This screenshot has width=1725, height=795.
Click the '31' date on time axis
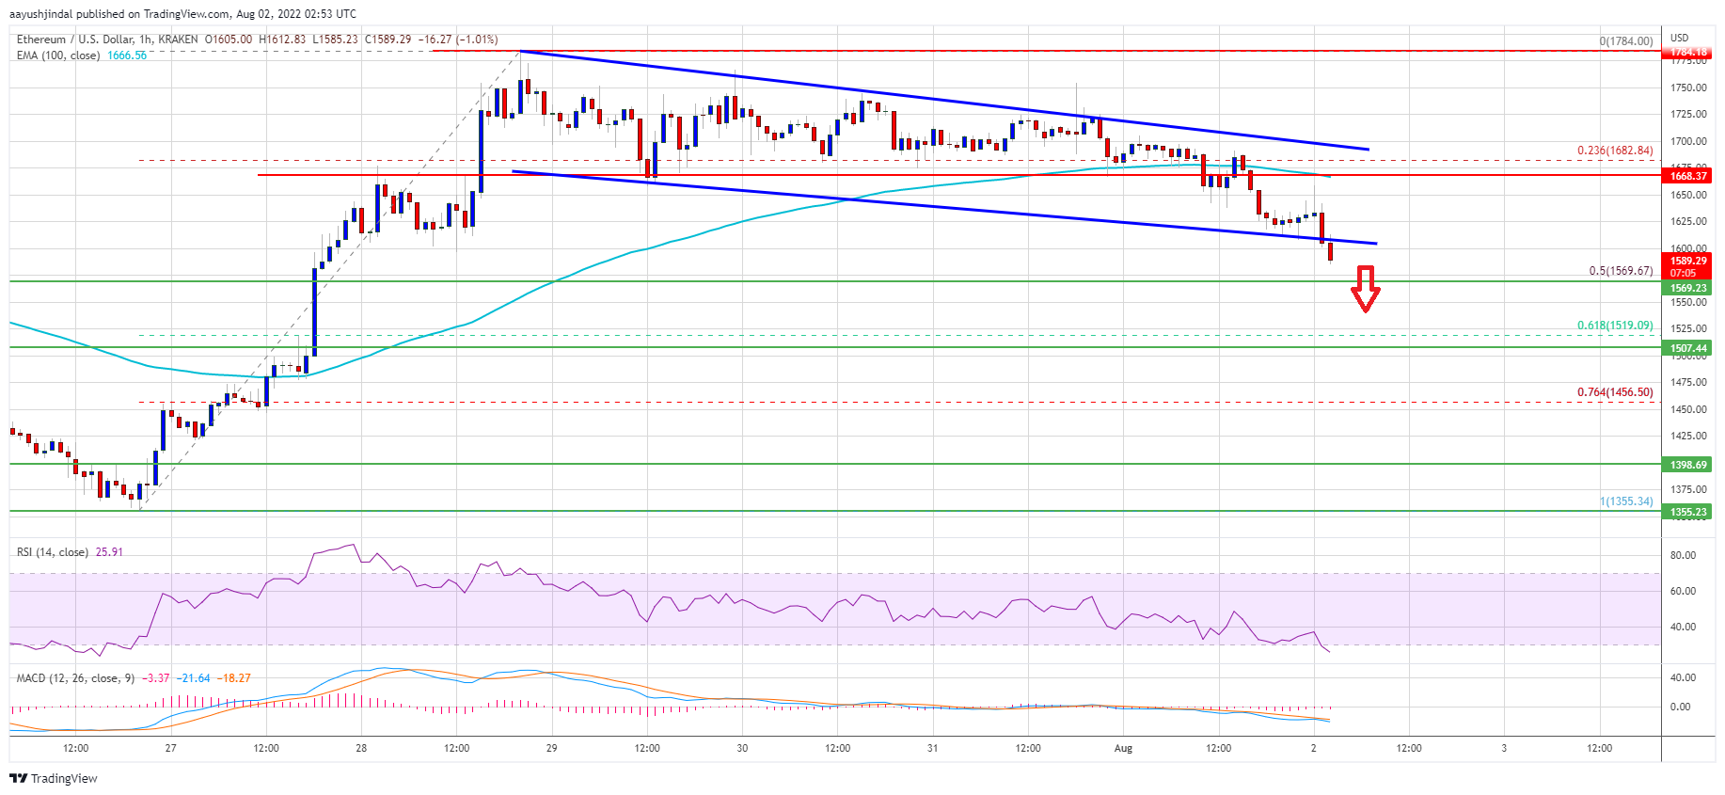click(x=932, y=749)
